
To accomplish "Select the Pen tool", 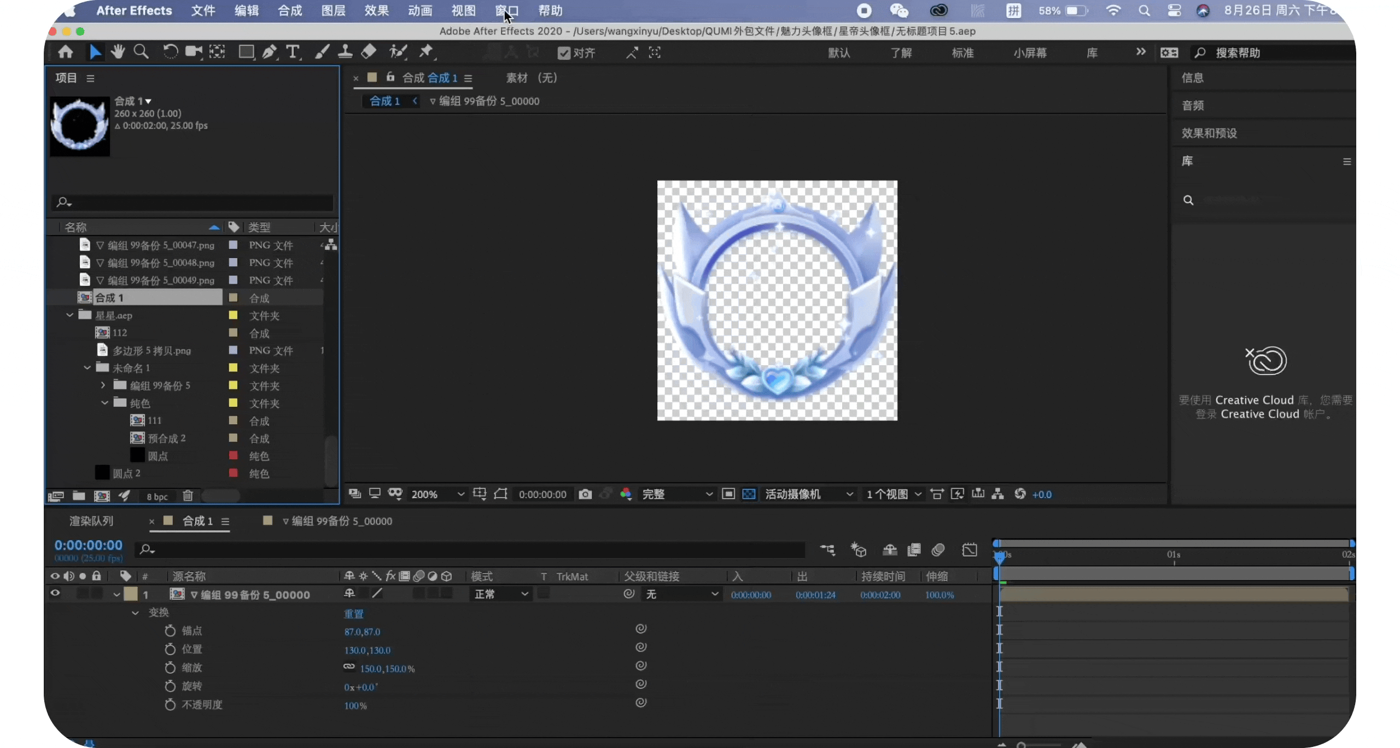I will click(x=269, y=52).
